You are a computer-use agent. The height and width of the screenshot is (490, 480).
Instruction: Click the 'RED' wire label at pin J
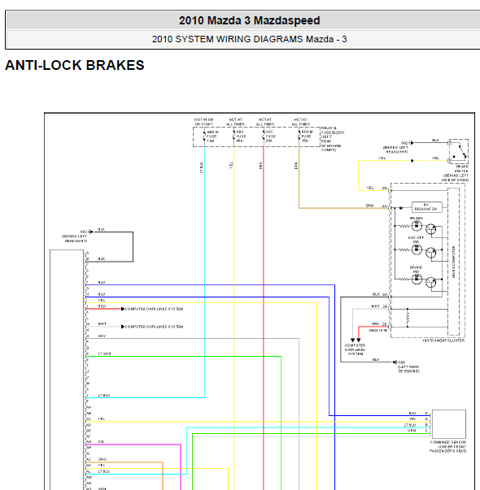[102, 306]
